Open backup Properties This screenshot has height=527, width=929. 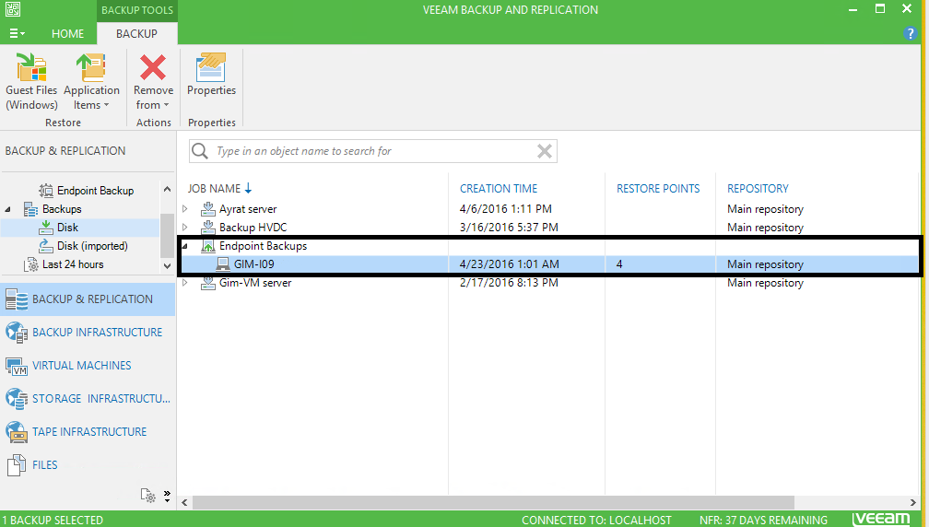point(212,74)
